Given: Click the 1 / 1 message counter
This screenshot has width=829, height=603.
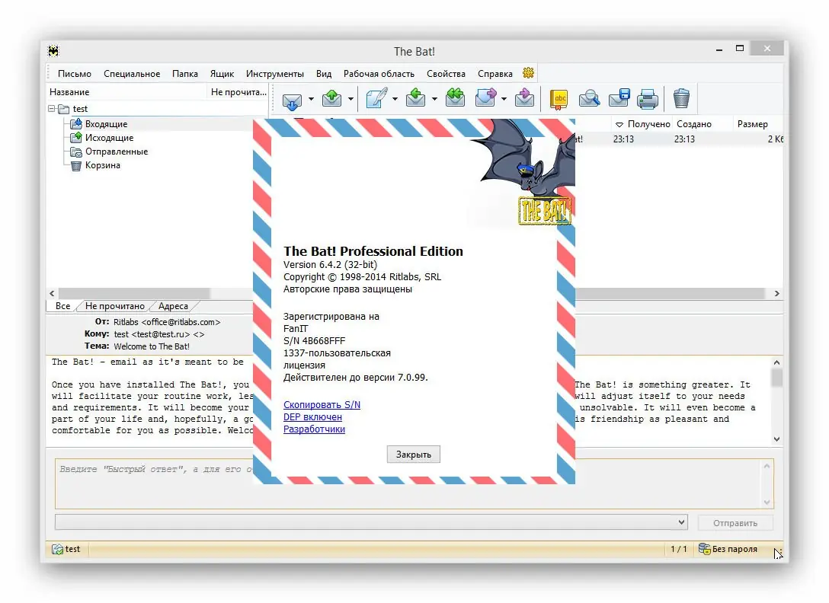Looking at the screenshot, I should [679, 549].
